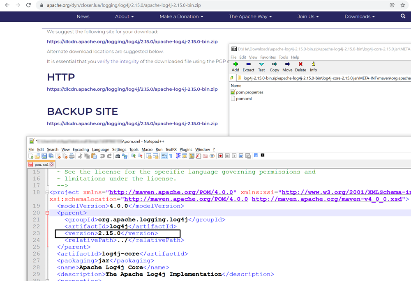Viewport: 411px width, 281px height.
Task: Select the pom.xml tab in Notepad++
Action: point(42,164)
